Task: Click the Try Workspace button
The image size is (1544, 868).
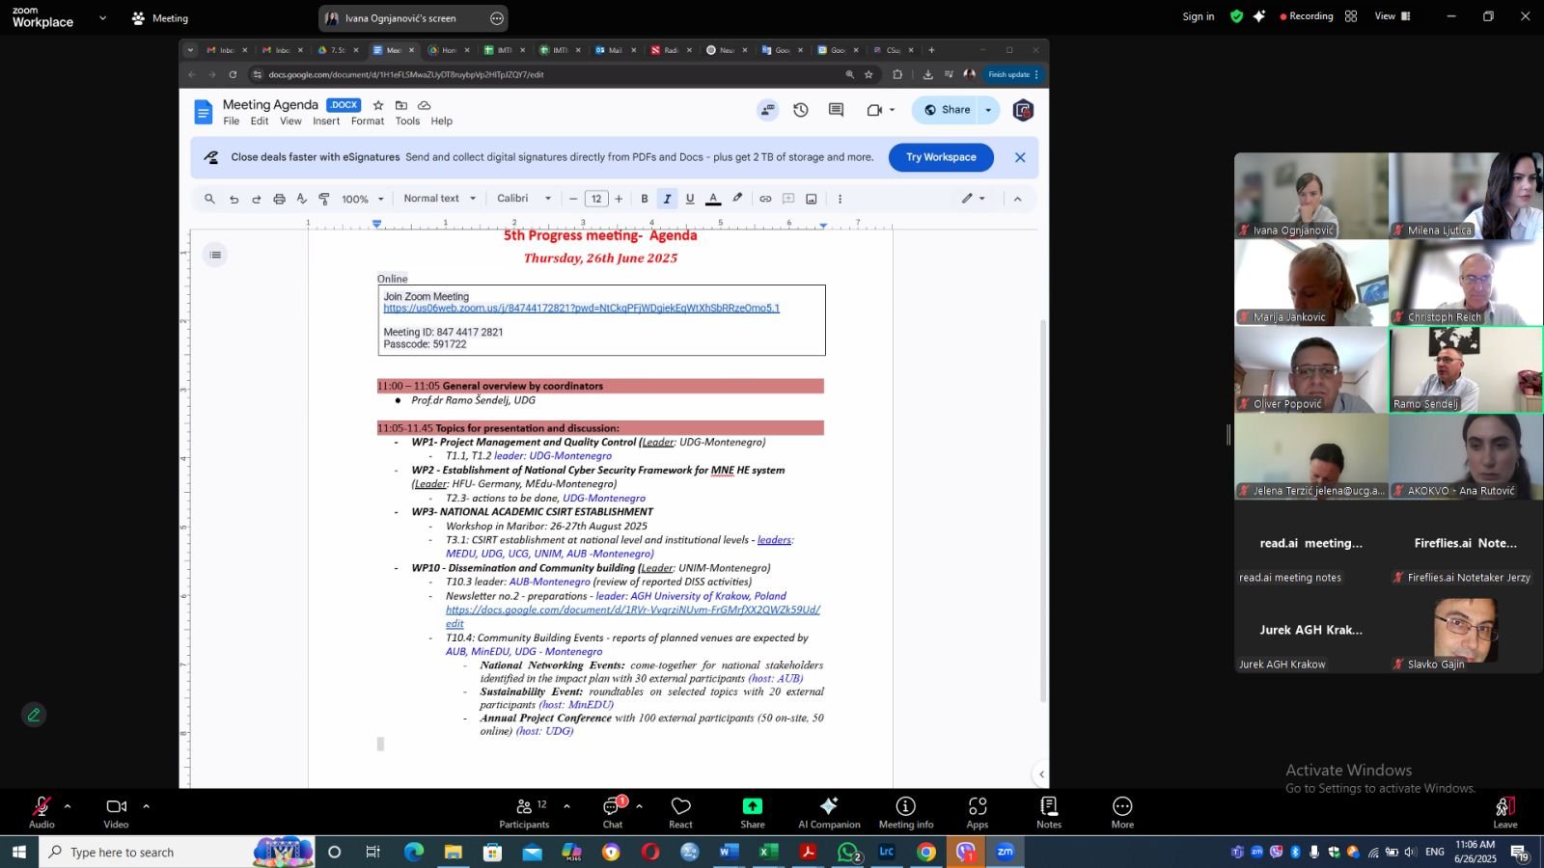Action: (941, 157)
